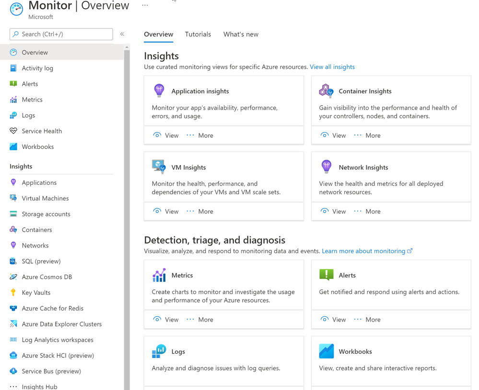Click the Metrics chart icon in sidebar
Image resolution: width=479 pixels, height=390 pixels.
pyautogui.click(x=13, y=100)
